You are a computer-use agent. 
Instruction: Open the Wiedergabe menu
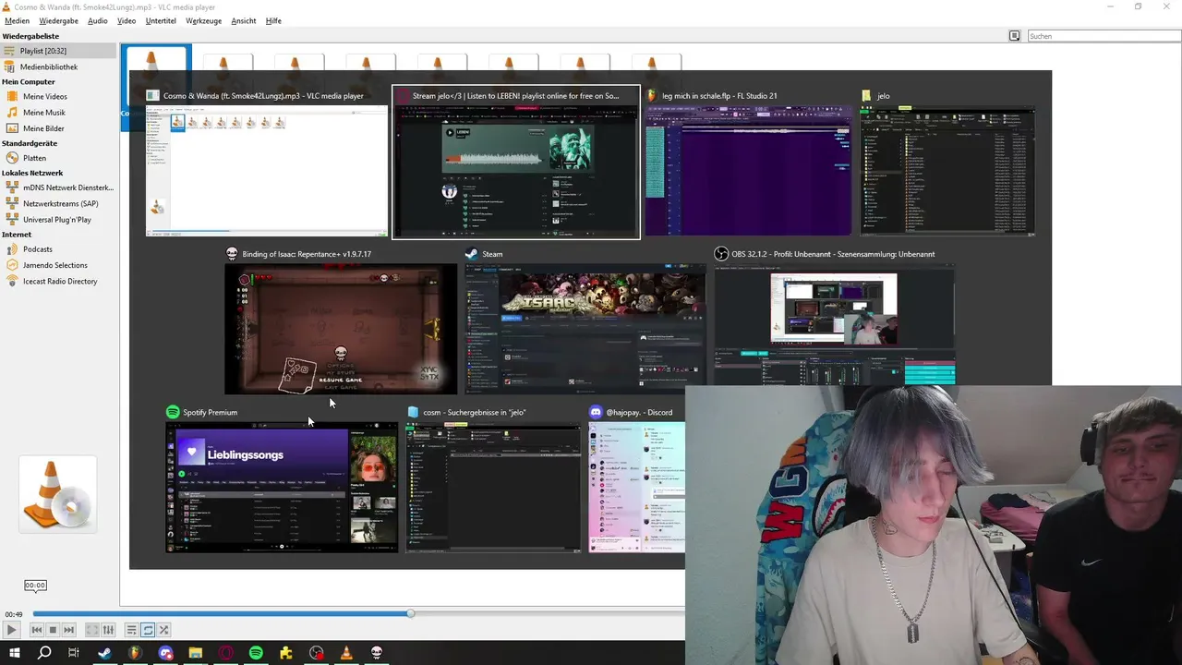(58, 20)
